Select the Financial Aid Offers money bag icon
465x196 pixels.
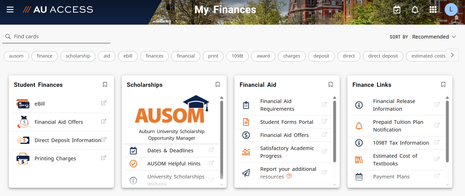[x=23, y=122]
